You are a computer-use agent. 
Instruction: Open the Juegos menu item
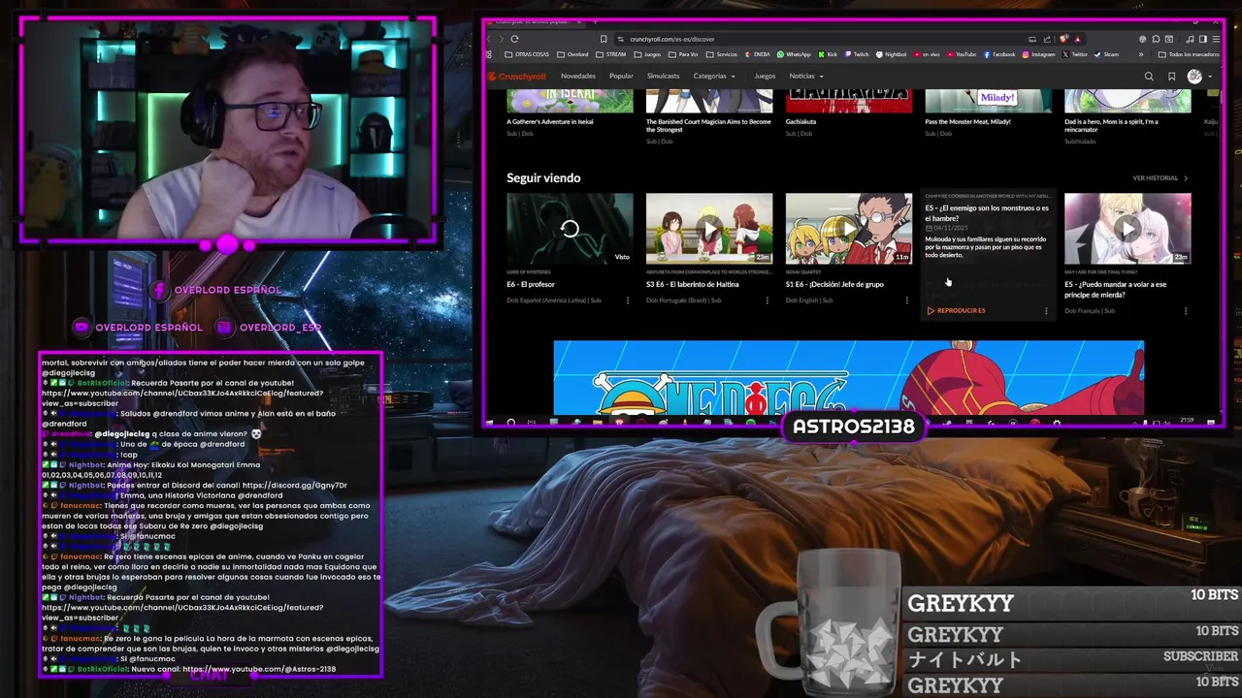[765, 76]
